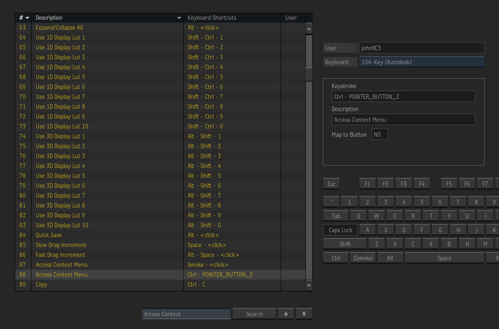The width and height of the screenshot is (499, 329).
Task: Toggle the Caps Lock key on the virtual keyboard
Action: 340,230
